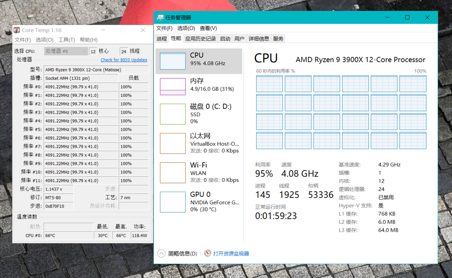Click the Task Manager icon in title bar

point(160,17)
